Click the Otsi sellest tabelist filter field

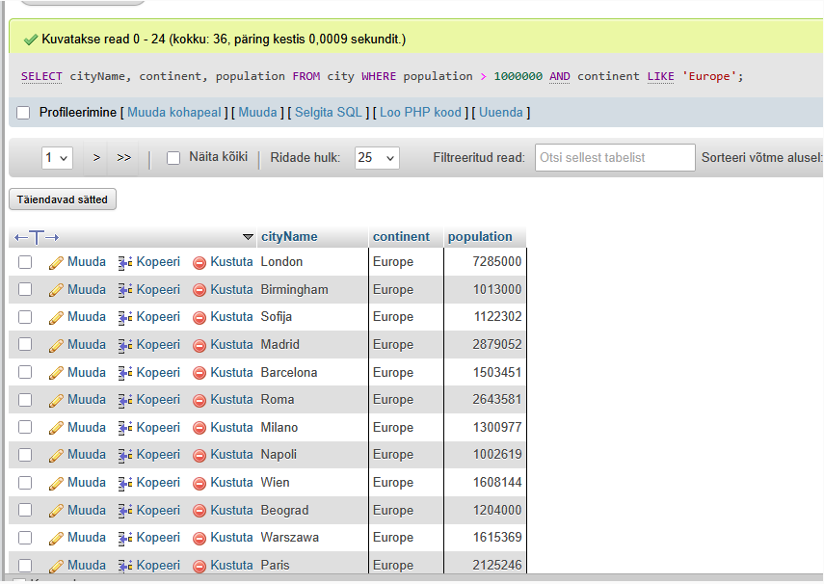(614, 158)
